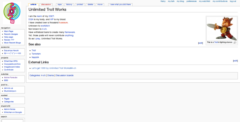The image size is (240, 122).
Task: Click the enlarge icon under the troll image
Action: tap(235, 43)
